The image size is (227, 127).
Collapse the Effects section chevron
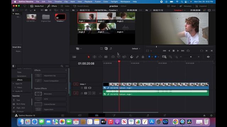tap(66, 70)
